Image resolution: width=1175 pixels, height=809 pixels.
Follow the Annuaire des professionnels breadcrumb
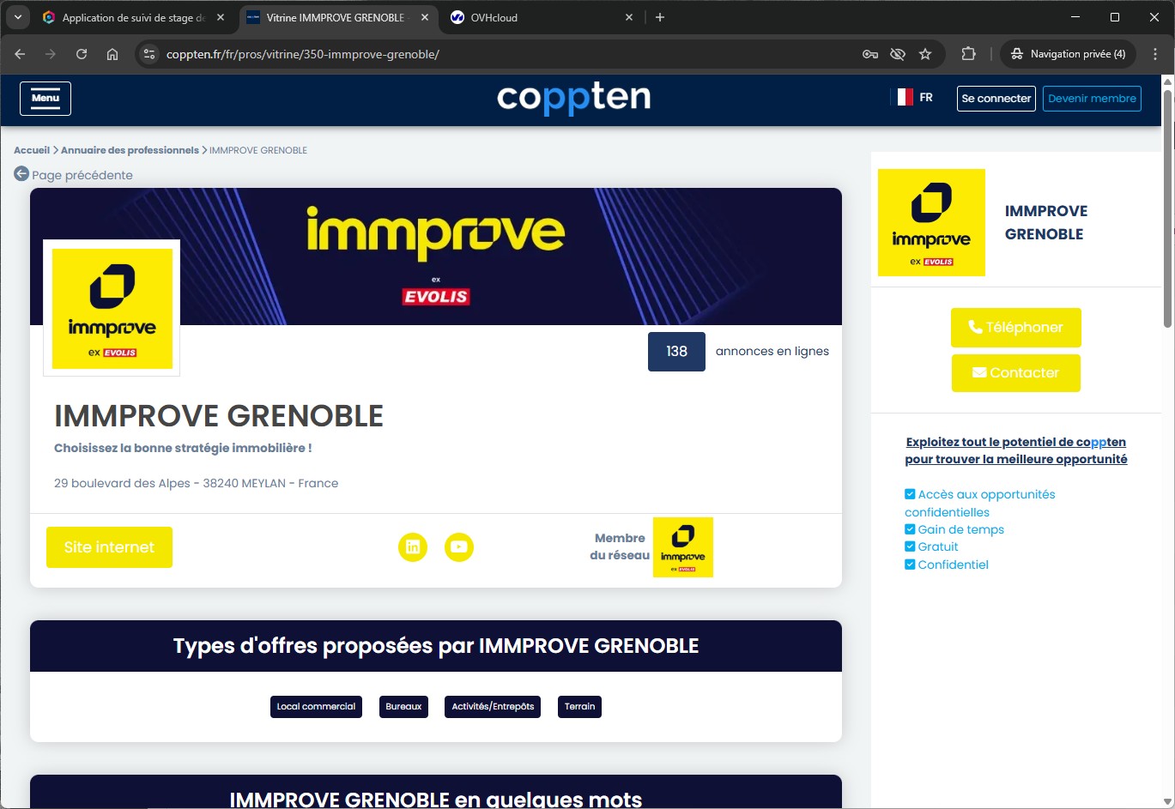[x=130, y=150]
